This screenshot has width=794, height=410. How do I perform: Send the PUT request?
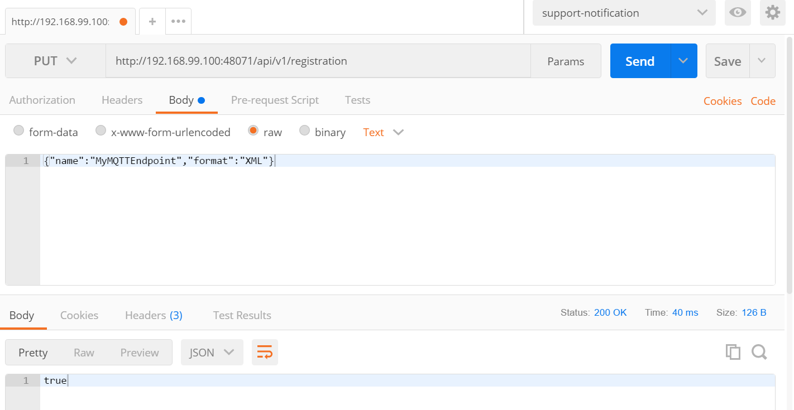(x=639, y=61)
